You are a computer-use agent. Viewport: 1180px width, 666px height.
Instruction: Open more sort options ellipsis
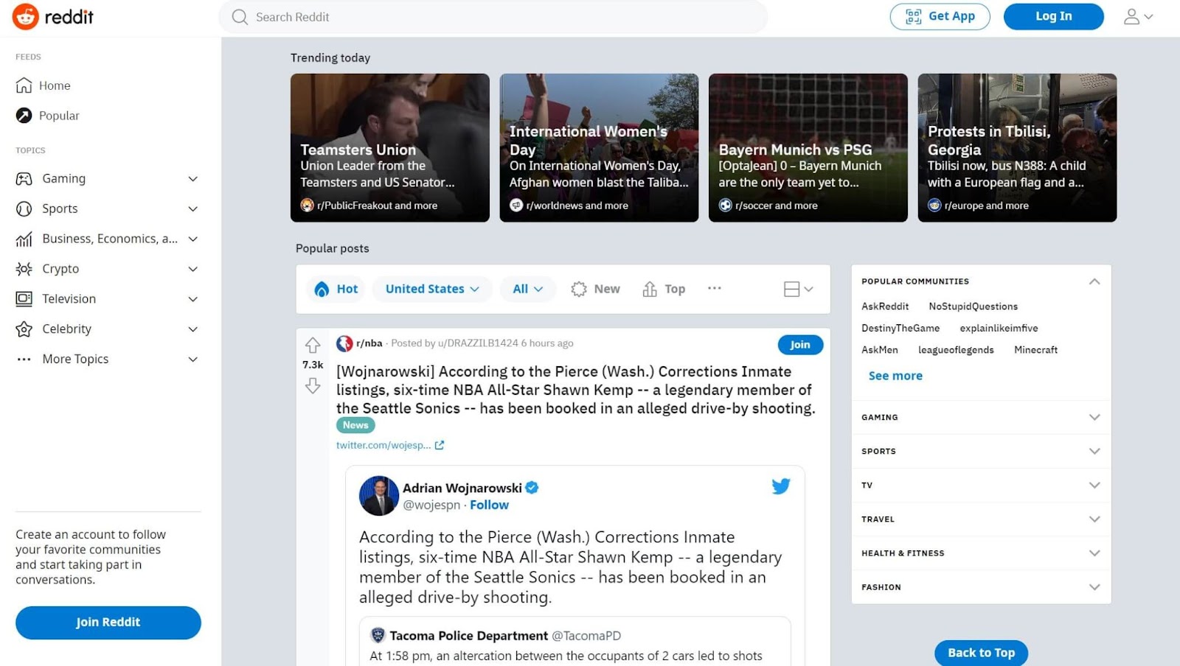(714, 288)
